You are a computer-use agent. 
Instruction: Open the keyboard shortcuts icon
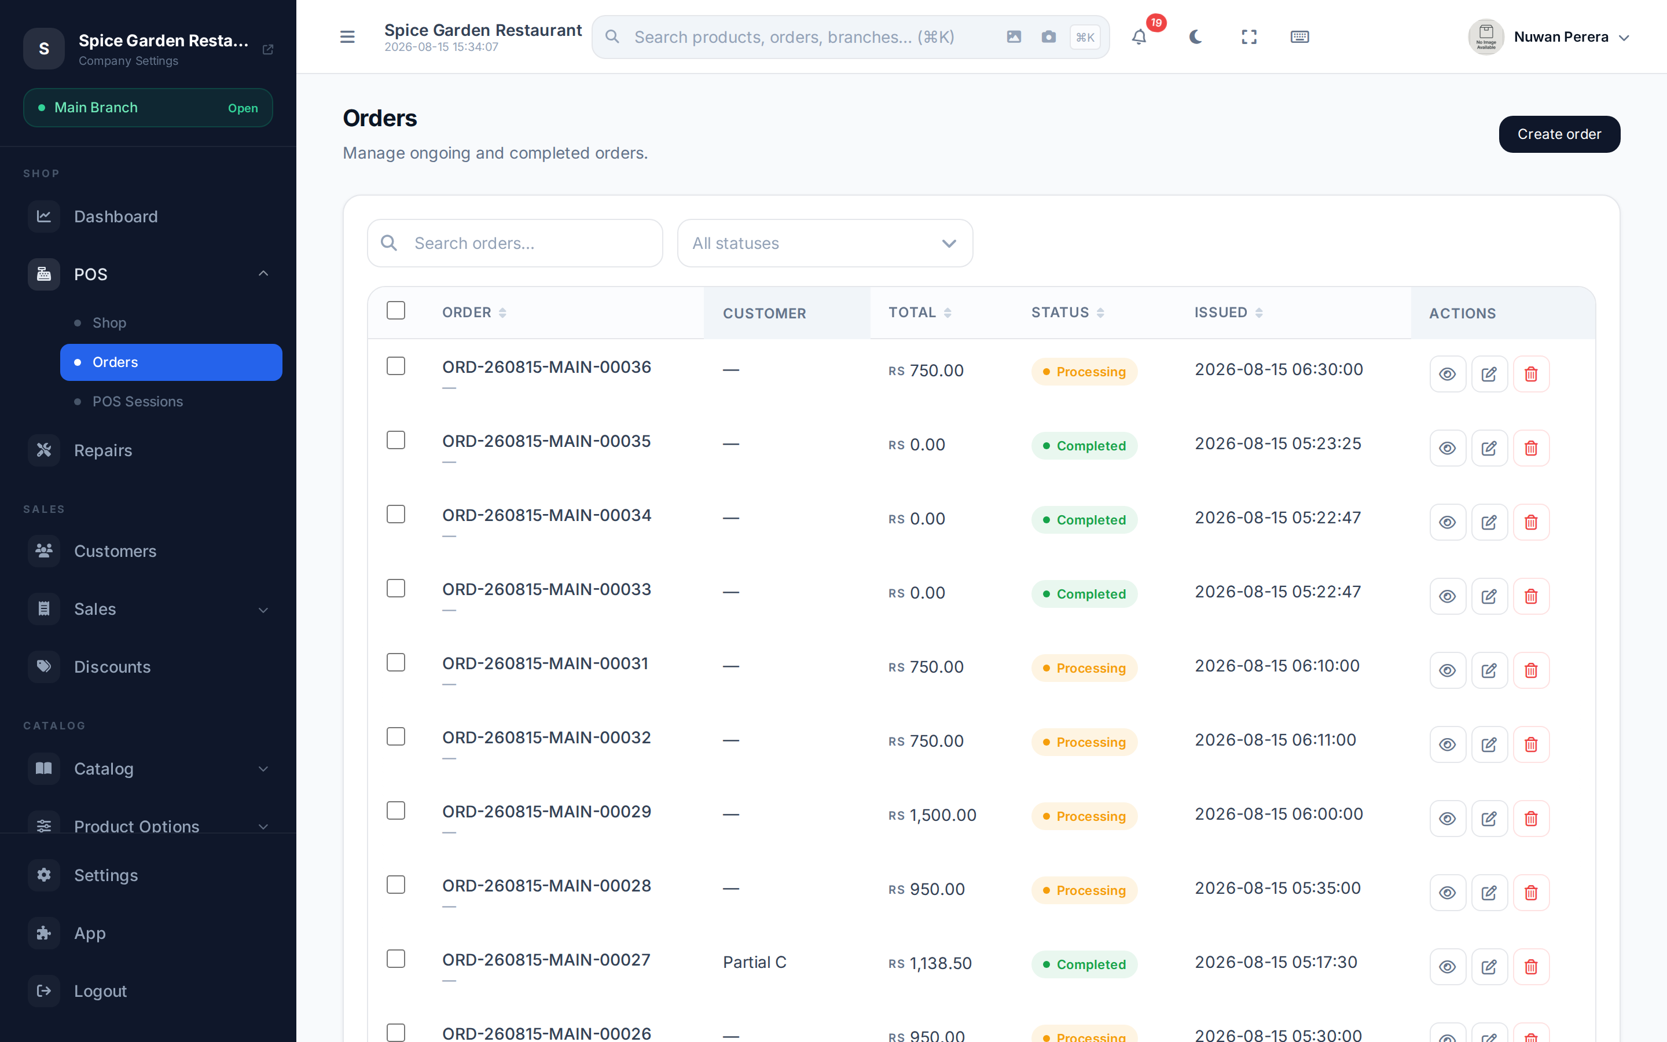coord(1299,36)
